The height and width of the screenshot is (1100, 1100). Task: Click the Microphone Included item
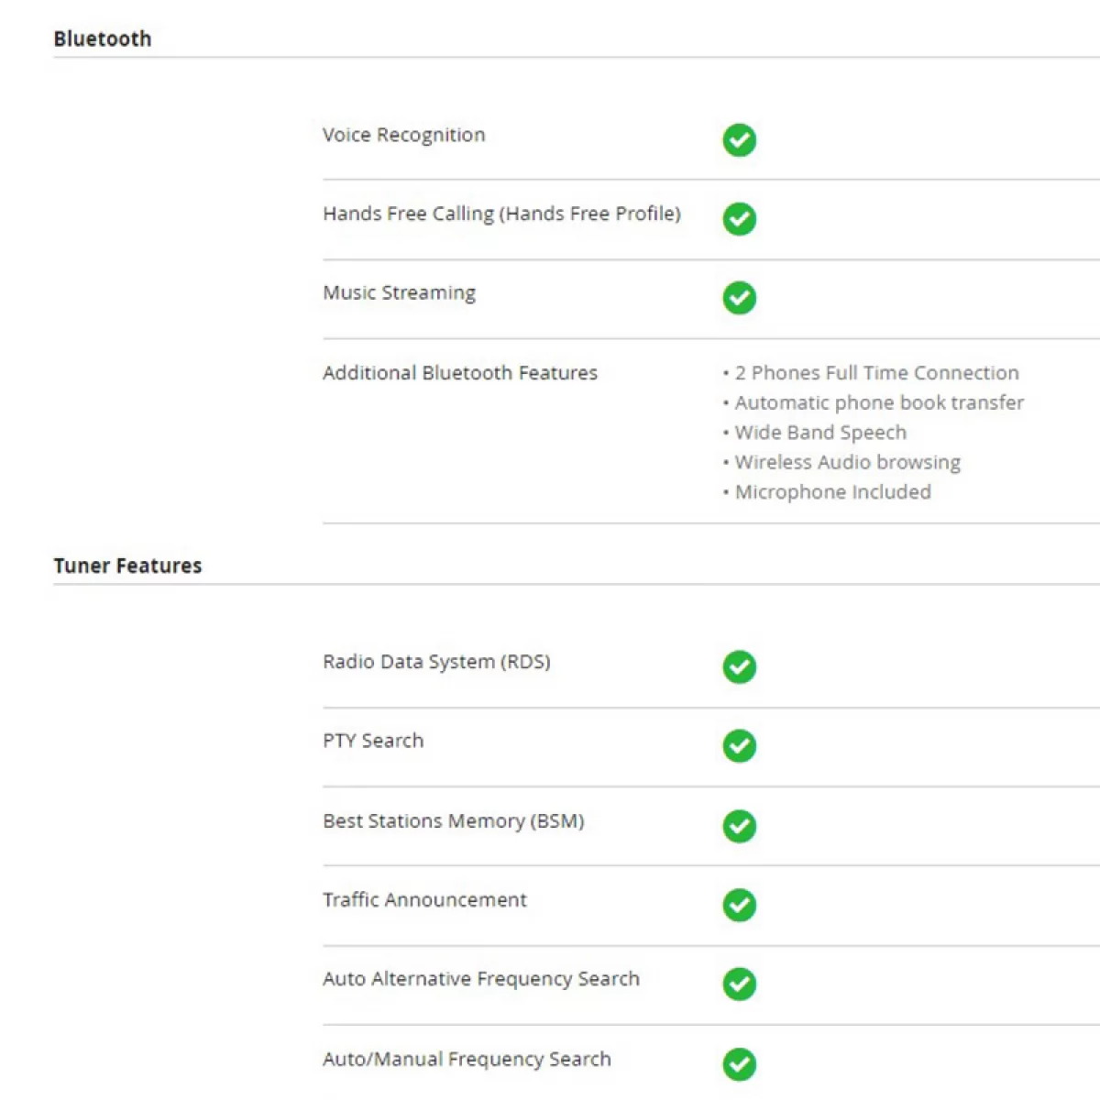(x=832, y=492)
